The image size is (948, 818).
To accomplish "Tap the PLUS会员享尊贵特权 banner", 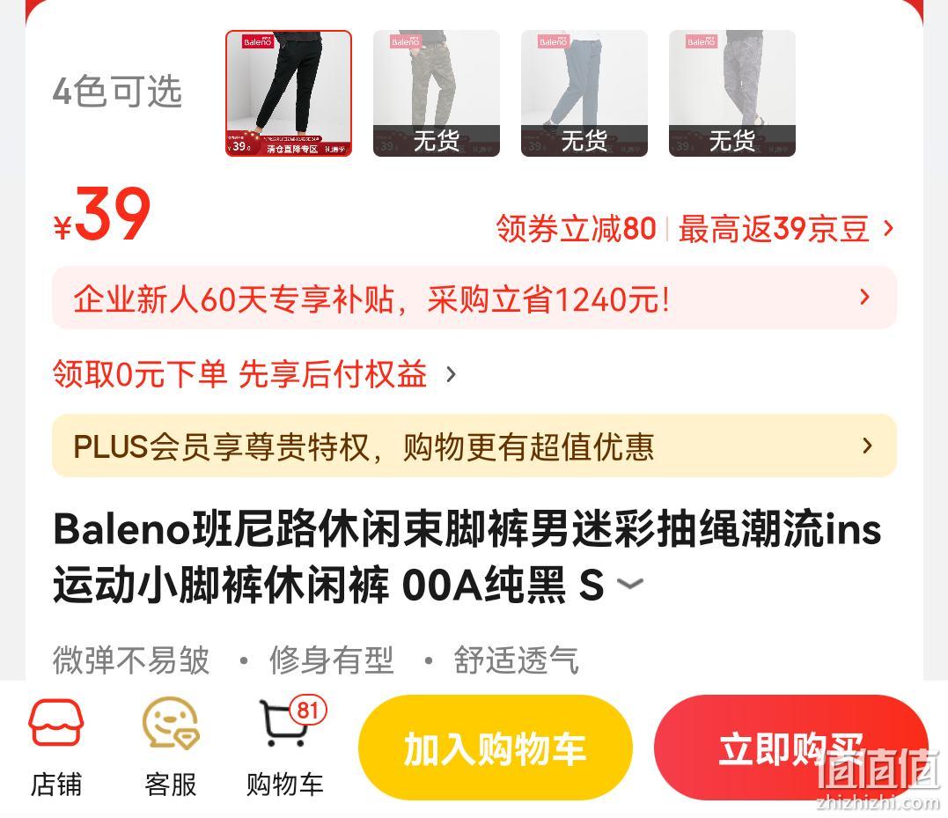I will 474,446.
